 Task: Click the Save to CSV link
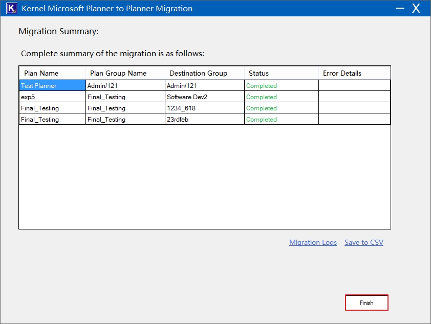click(363, 242)
